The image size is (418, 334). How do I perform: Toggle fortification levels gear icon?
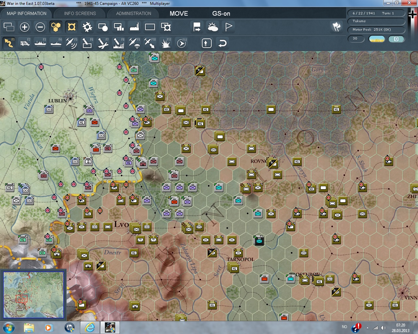click(87, 27)
